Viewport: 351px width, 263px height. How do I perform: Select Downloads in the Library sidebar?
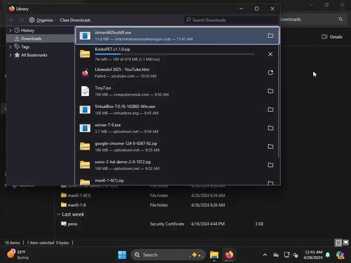tap(31, 38)
